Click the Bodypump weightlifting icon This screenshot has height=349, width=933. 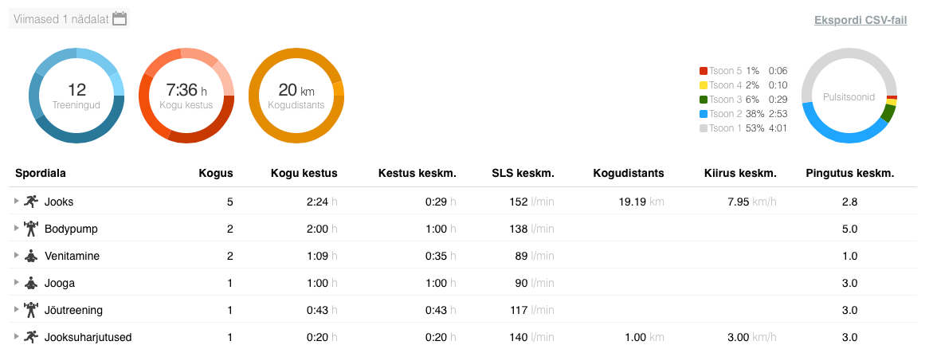pos(31,229)
